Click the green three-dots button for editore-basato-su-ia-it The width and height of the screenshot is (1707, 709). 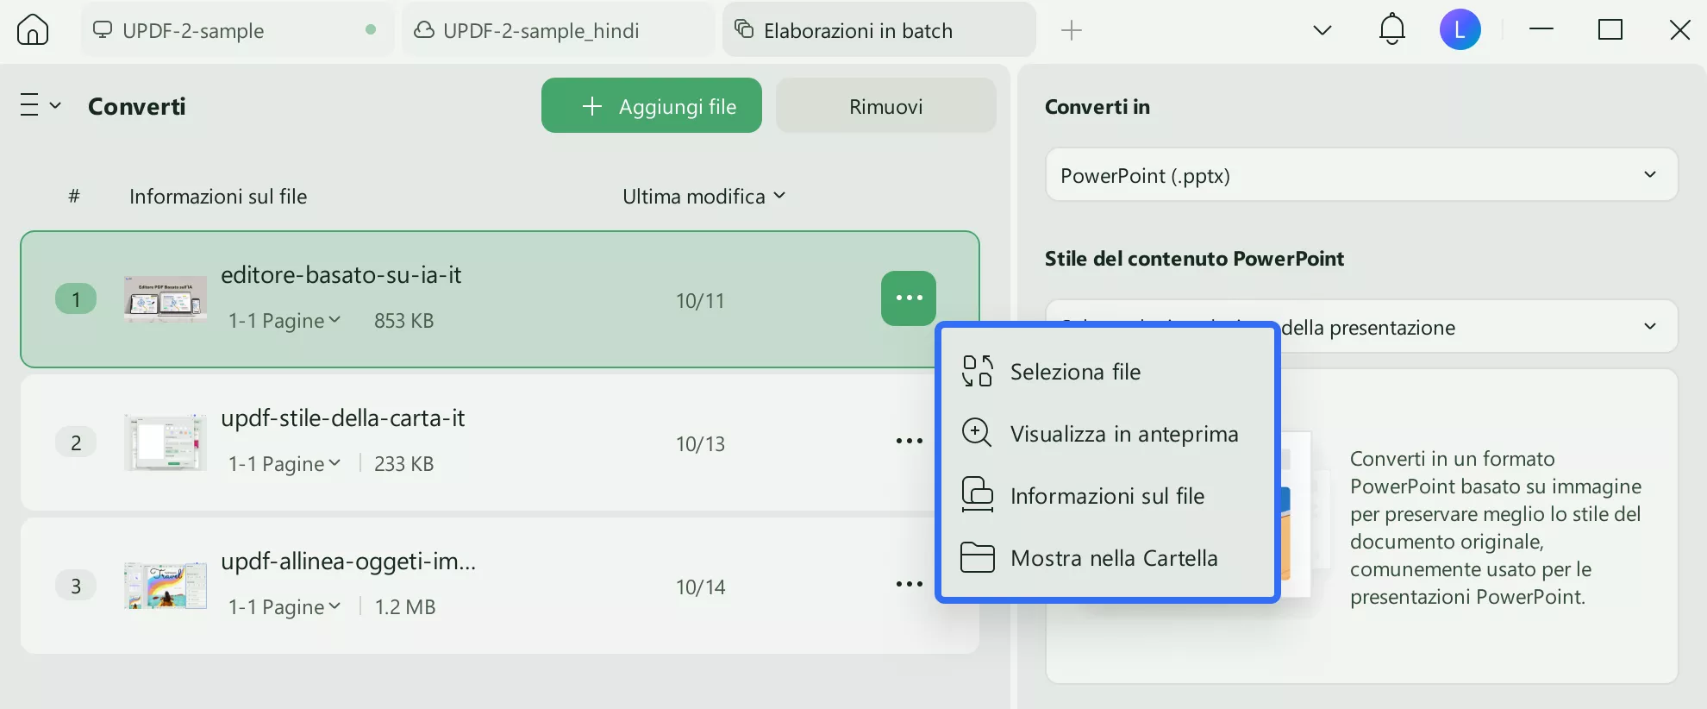point(909,298)
